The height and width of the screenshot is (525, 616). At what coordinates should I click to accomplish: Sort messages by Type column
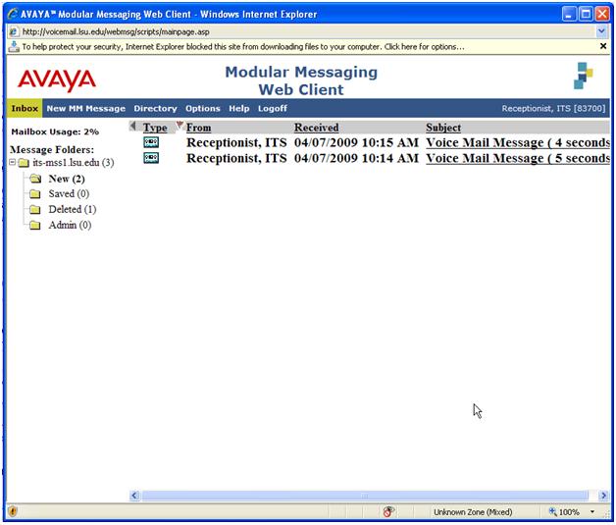coord(155,128)
